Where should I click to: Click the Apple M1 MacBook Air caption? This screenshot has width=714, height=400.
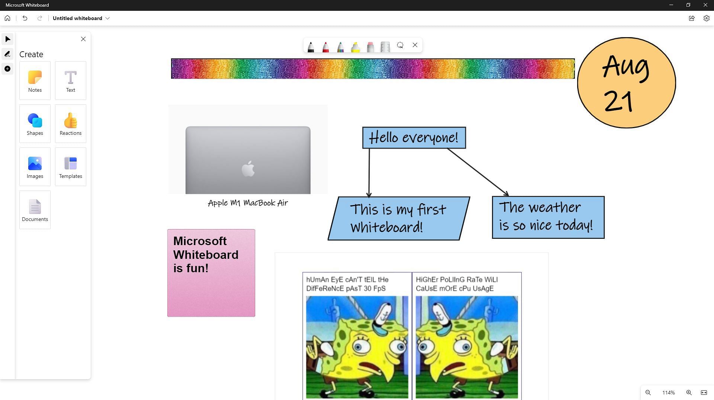pos(248,203)
